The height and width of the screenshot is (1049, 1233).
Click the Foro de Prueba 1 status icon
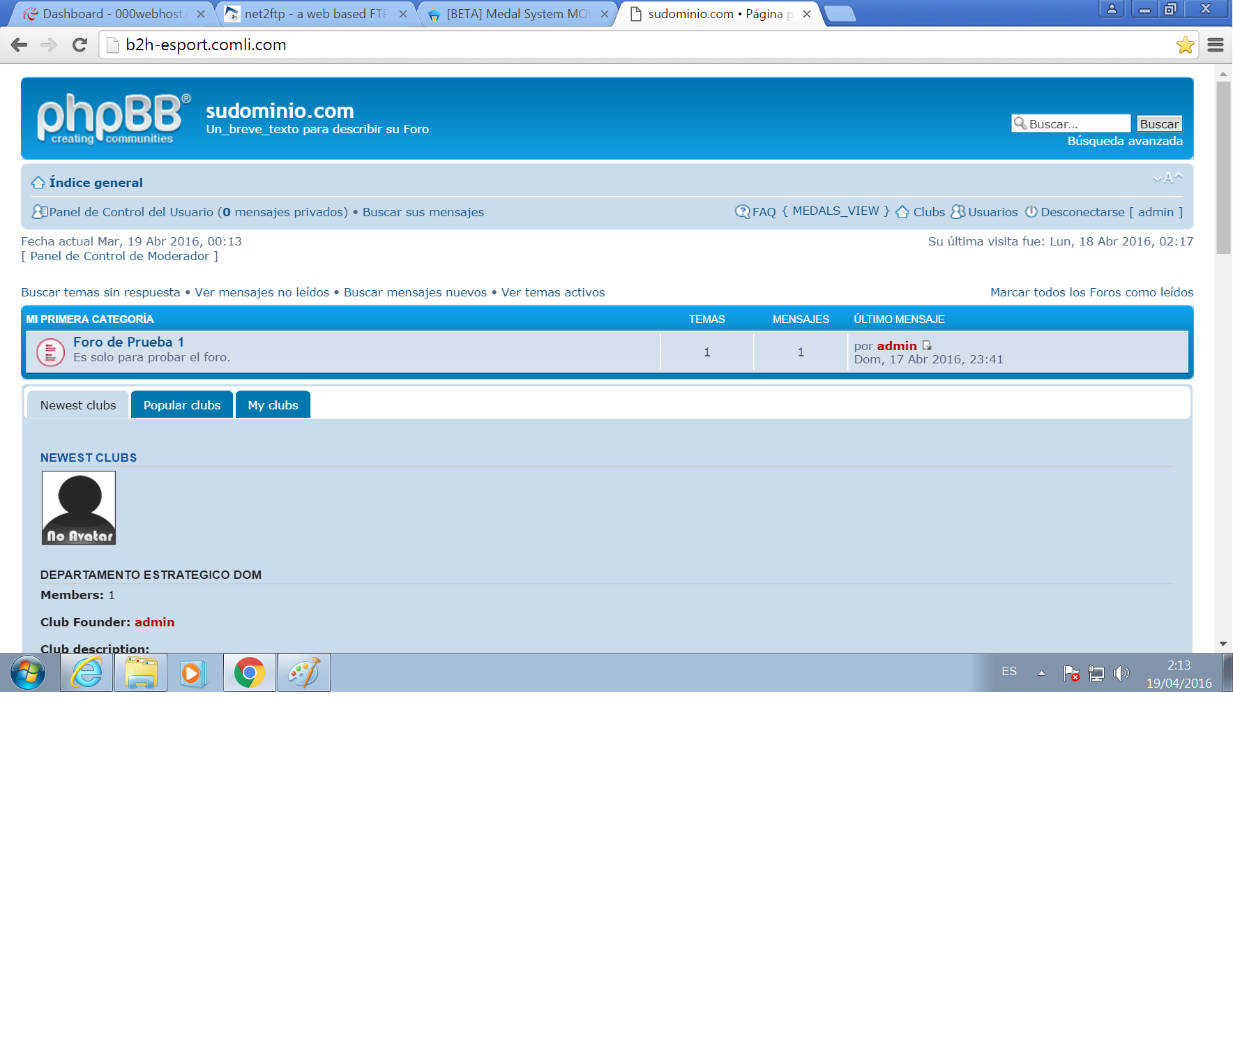coord(50,352)
